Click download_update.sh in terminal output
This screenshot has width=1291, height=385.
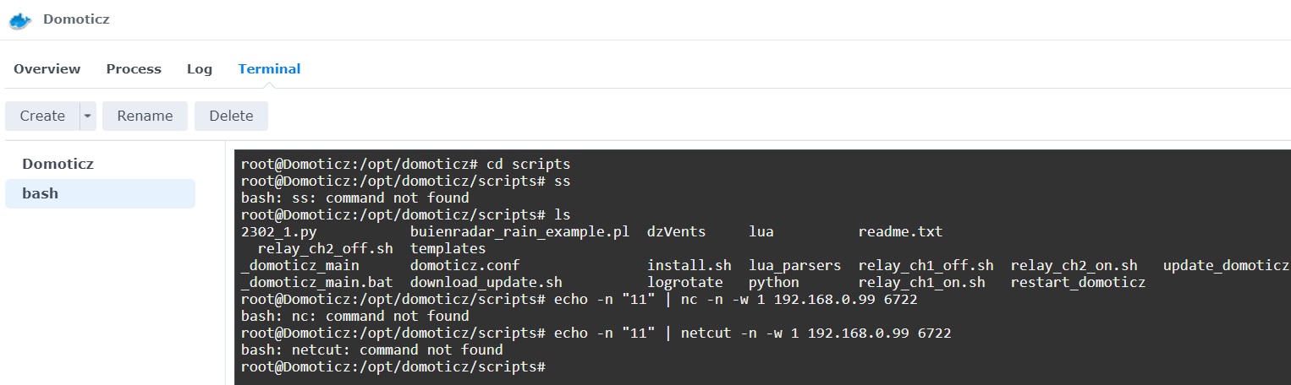486,282
